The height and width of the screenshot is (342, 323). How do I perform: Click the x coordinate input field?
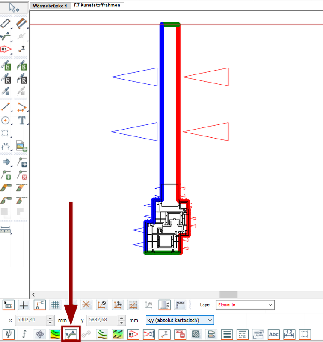tap(31, 320)
